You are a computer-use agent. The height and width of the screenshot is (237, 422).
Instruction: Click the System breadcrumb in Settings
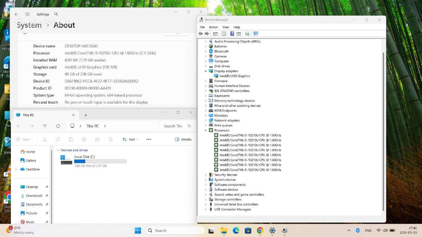pyautogui.click(x=29, y=25)
